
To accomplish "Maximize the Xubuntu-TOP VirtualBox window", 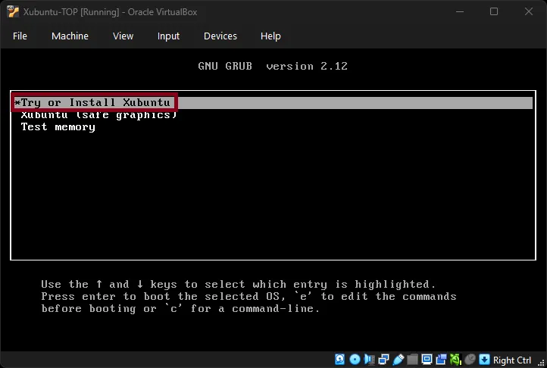I will (x=494, y=12).
